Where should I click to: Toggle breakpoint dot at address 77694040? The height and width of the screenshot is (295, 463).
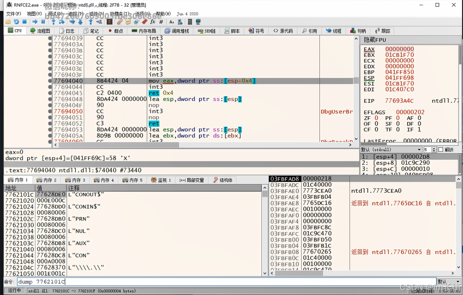50,81
